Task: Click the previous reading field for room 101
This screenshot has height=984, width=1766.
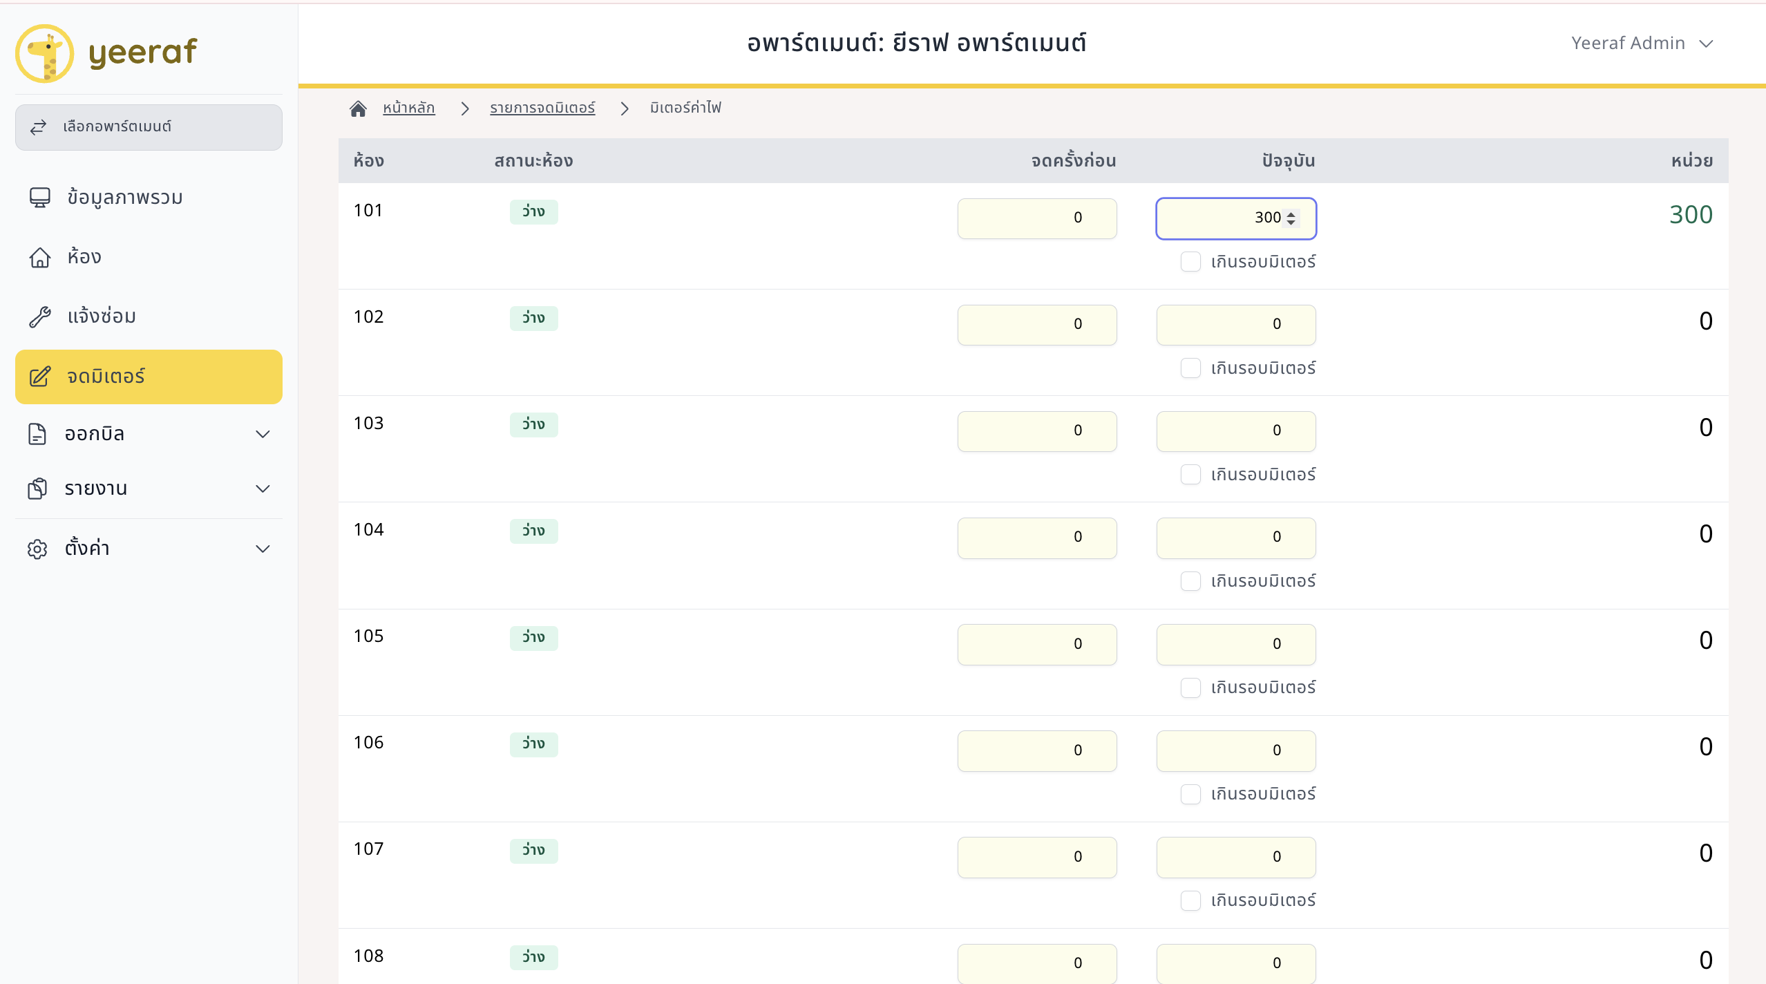Action: point(1037,218)
